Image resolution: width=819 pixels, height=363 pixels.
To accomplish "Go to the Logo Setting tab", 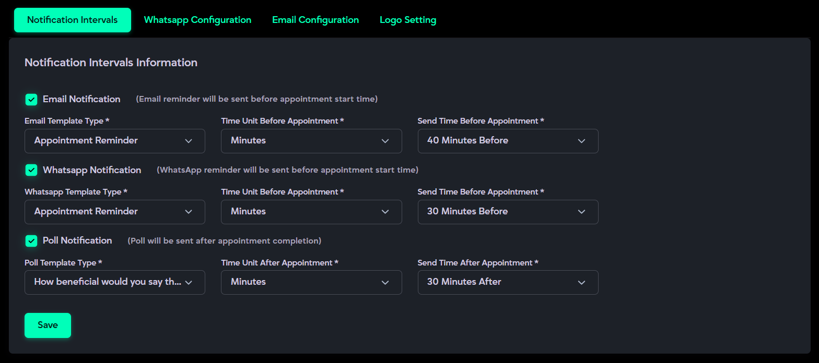I will click(407, 20).
